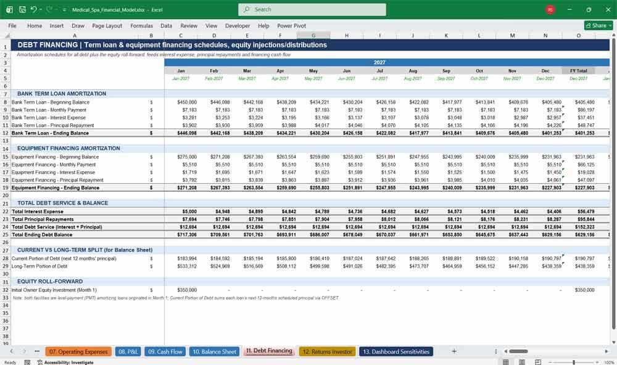
Task: Open the Developer ribbon tab
Action: pyautogui.click(x=238, y=25)
